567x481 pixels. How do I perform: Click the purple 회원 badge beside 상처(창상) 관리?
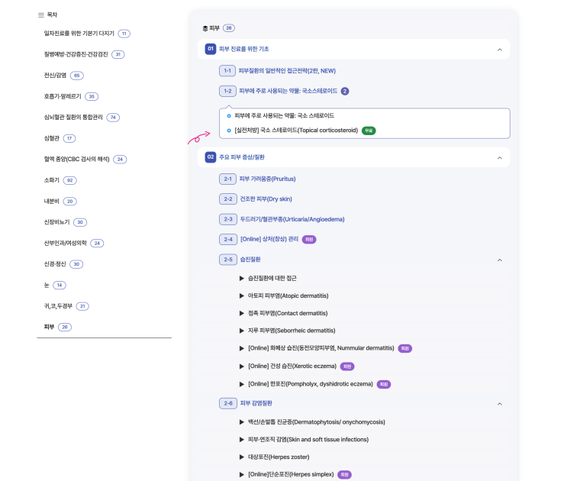click(309, 240)
